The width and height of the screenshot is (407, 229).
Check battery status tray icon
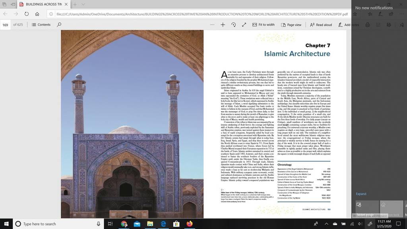[343, 224]
